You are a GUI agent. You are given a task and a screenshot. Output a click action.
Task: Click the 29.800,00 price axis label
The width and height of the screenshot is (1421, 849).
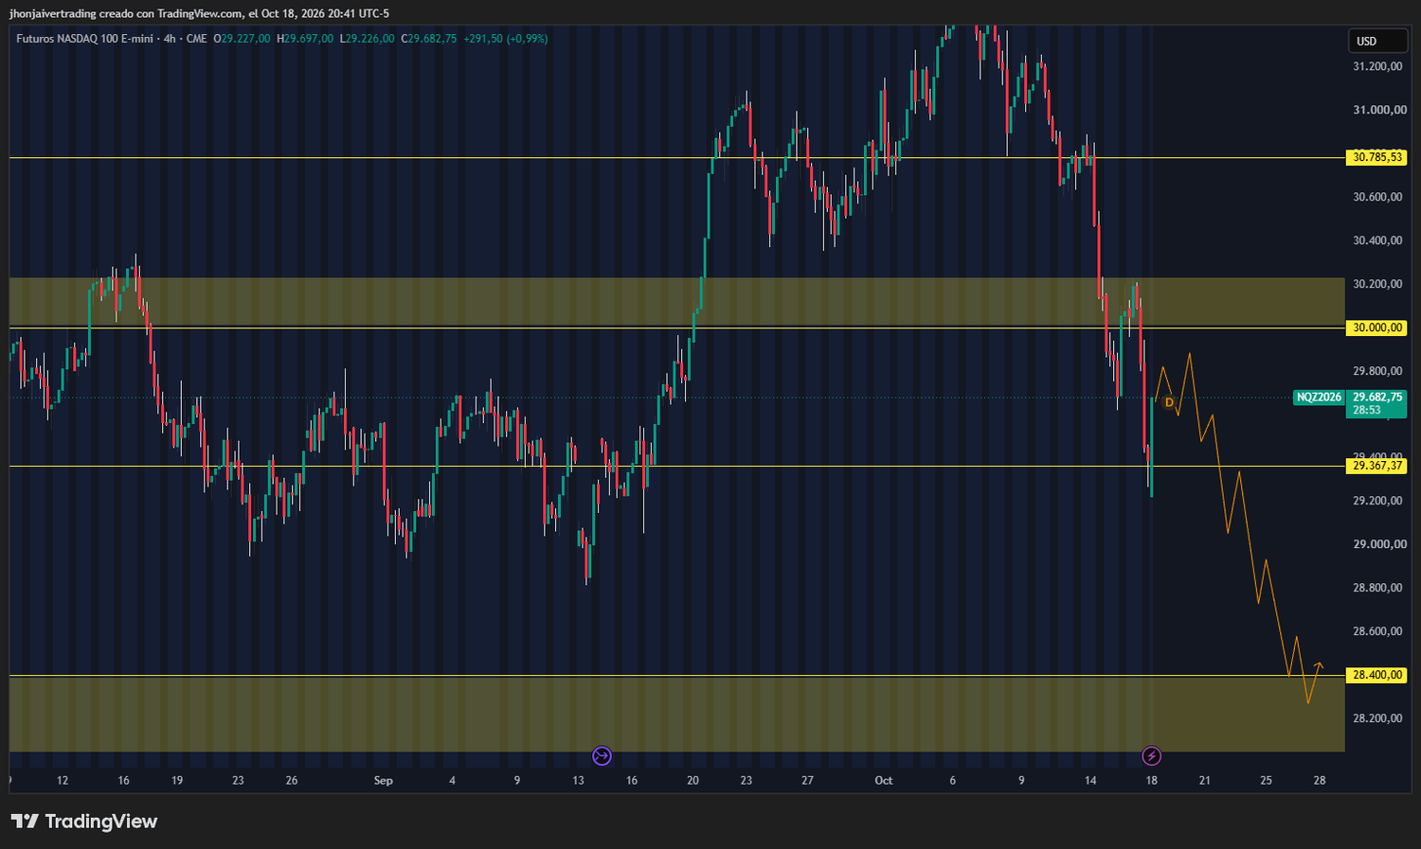(x=1377, y=371)
